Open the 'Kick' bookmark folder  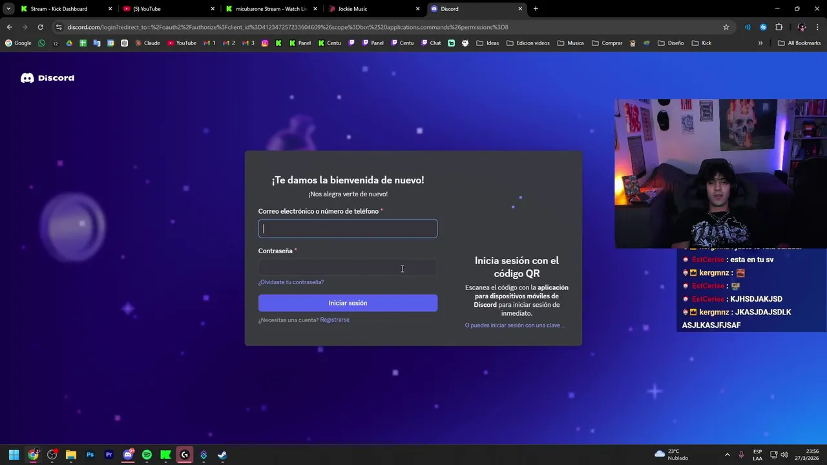(x=701, y=43)
